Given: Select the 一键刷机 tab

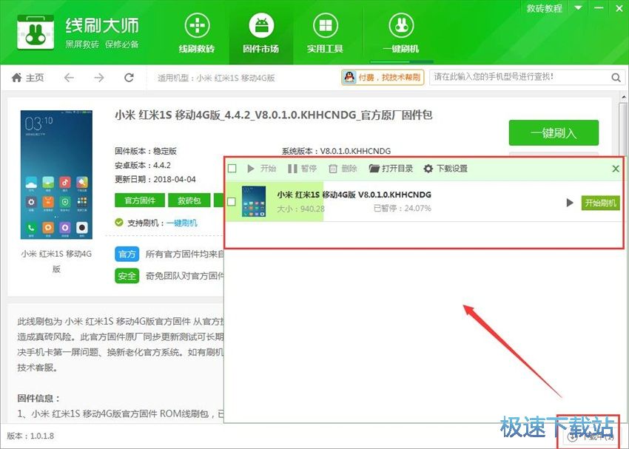Looking at the screenshot, I should (401, 34).
